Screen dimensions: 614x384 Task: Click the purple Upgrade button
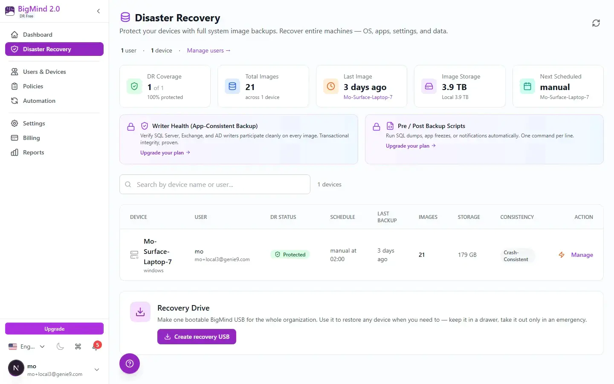coord(54,329)
